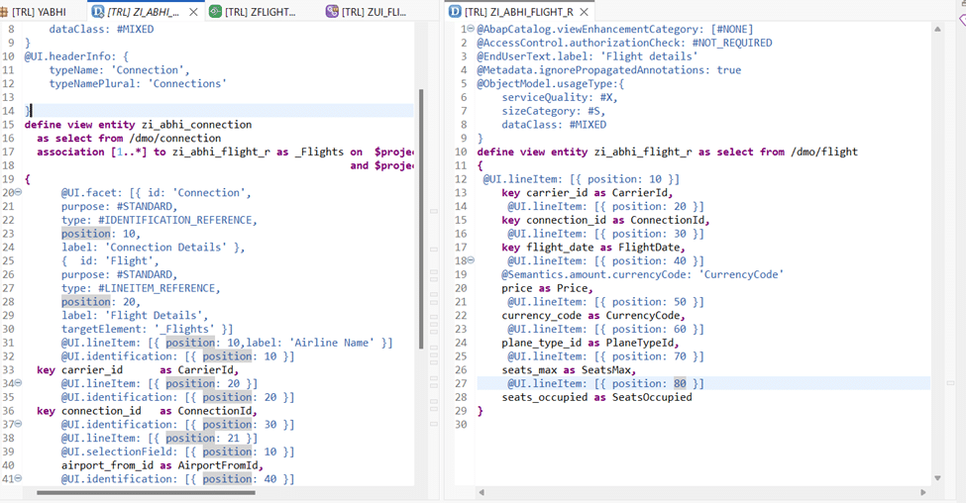This screenshot has width=966, height=503.
Task: Close the left ZI_ABHI editor tab
Action: click(x=193, y=12)
